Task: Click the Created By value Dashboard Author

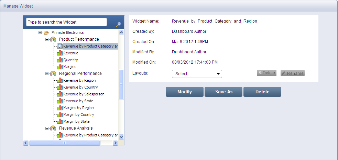Action: point(189,31)
